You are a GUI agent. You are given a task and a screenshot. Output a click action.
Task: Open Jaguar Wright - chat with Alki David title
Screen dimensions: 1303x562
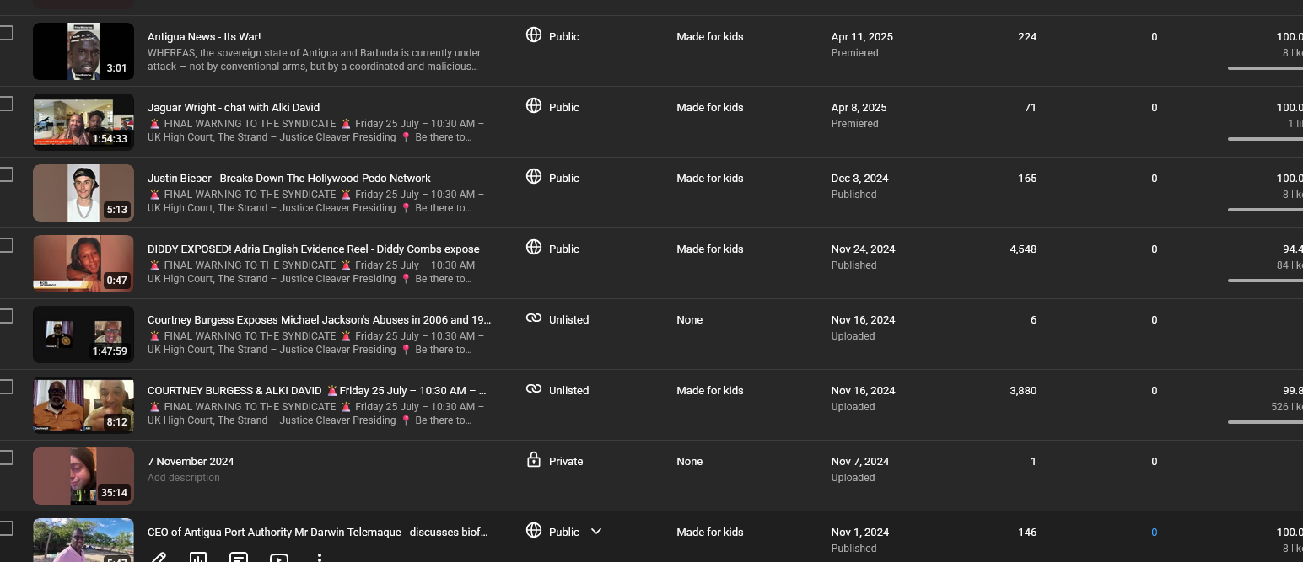point(234,107)
